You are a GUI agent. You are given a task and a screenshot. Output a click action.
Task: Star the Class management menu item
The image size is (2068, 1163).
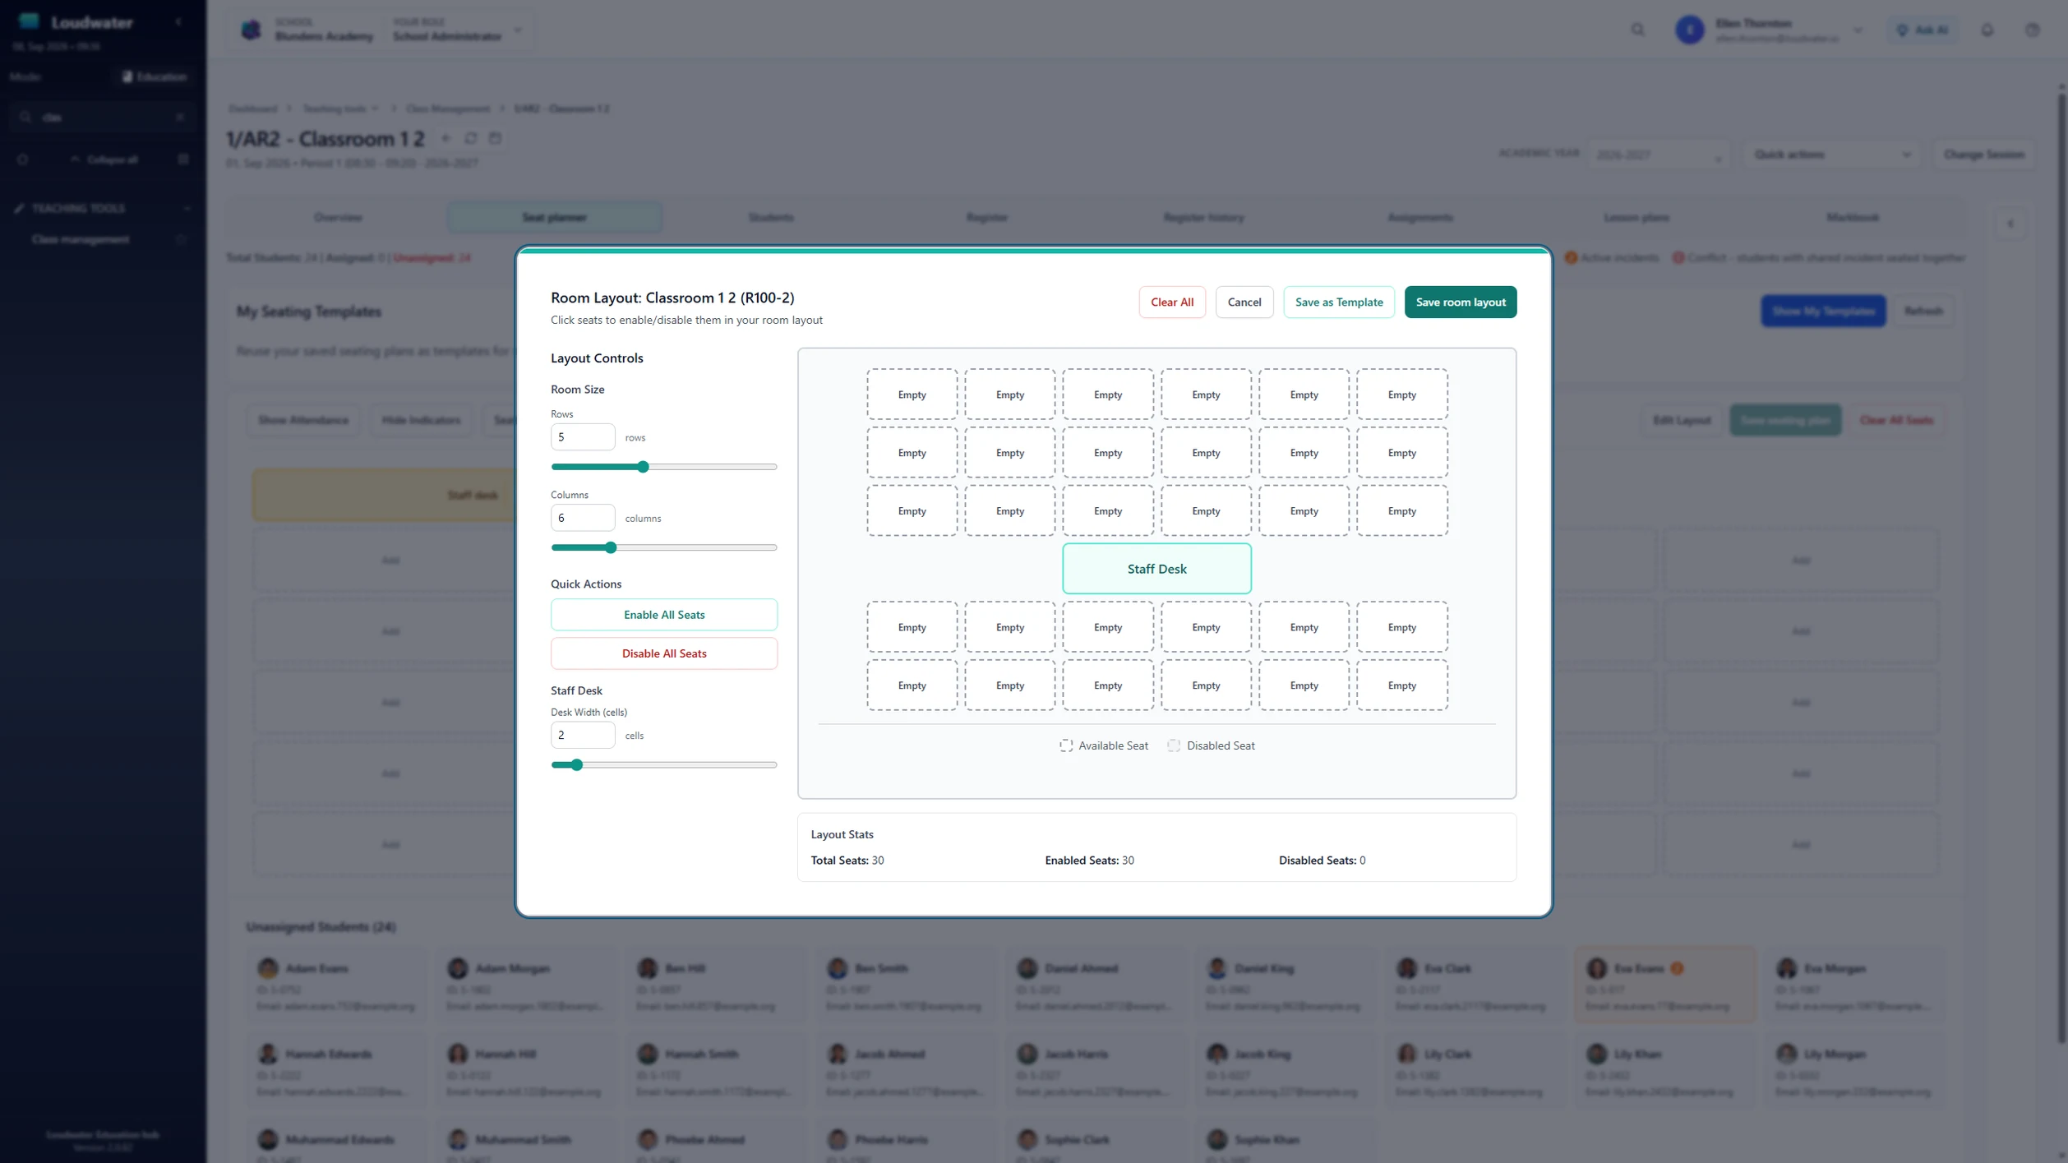181,240
